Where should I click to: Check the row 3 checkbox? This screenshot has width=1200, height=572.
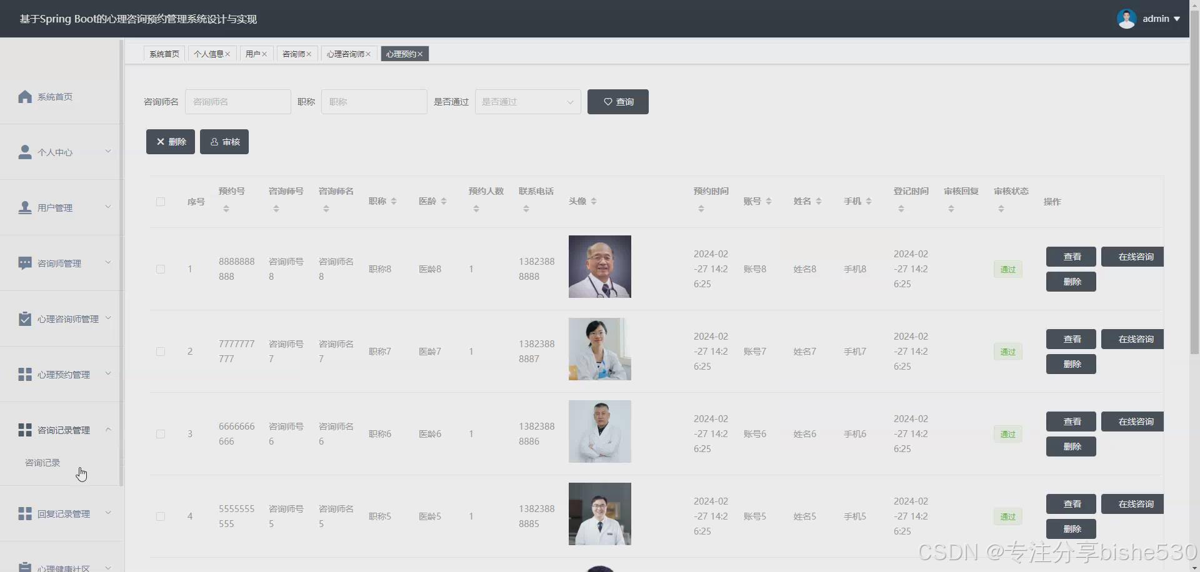[x=161, y=434]
